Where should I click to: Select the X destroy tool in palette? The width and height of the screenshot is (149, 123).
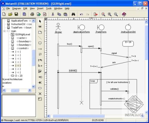click(x=40, y=94)
